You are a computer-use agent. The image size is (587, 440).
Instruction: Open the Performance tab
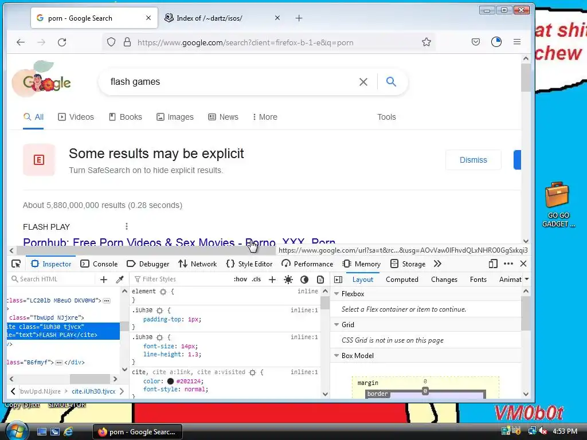pos(307,264)
